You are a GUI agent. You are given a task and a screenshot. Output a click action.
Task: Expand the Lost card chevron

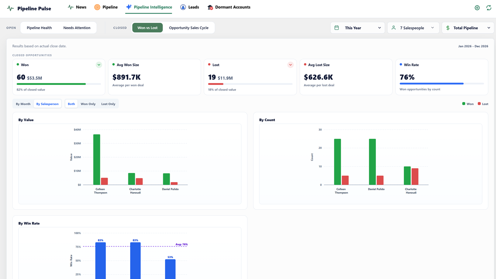point(291,65)
